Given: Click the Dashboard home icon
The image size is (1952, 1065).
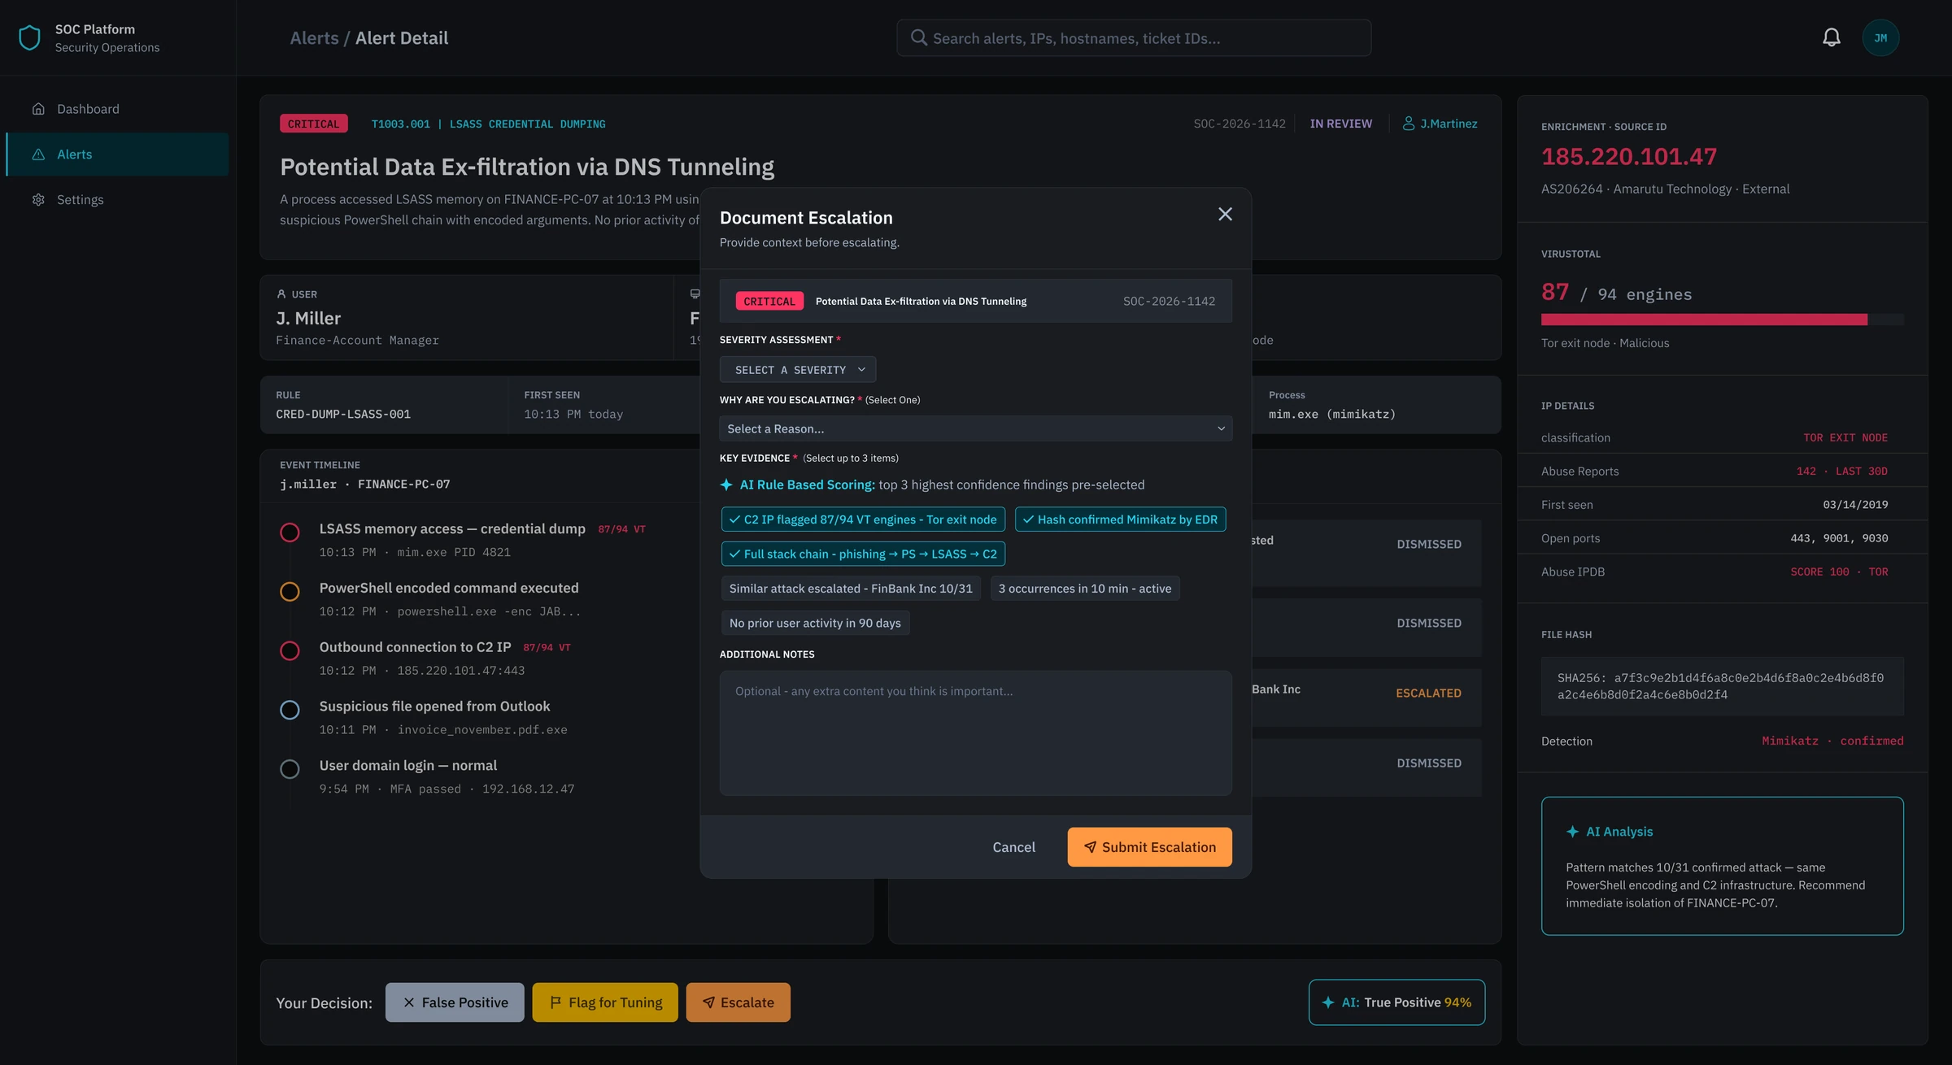Looking at the screenshot, I should (38, 109).
